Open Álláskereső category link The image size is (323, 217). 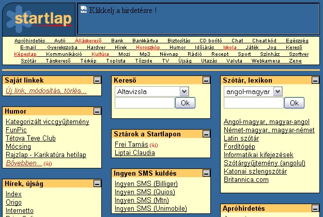[x=88, y=41]
